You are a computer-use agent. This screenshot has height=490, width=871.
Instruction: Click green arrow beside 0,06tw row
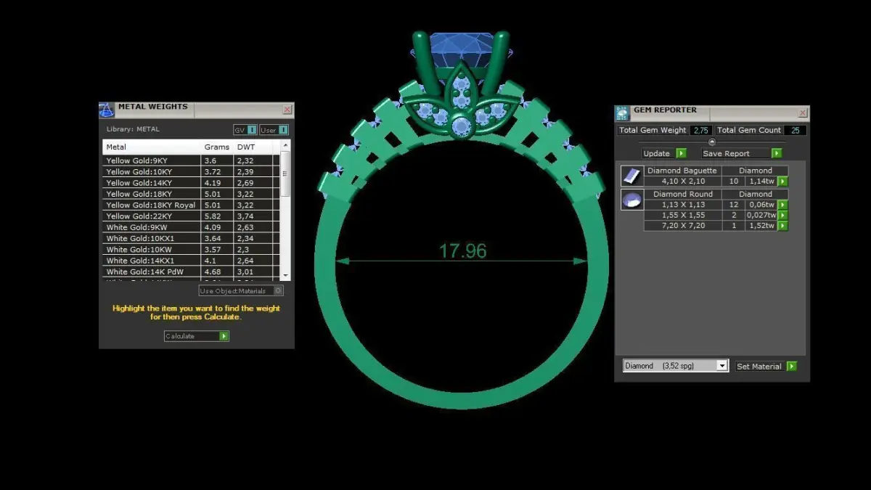click(782, 205)
